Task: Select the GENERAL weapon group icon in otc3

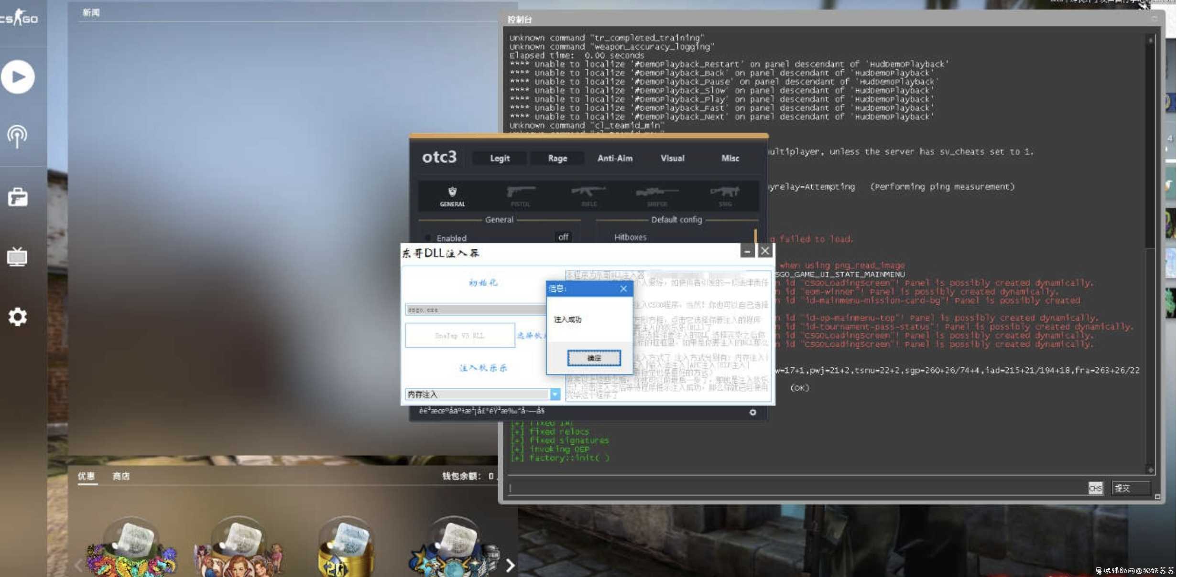Action: point(452,196)
